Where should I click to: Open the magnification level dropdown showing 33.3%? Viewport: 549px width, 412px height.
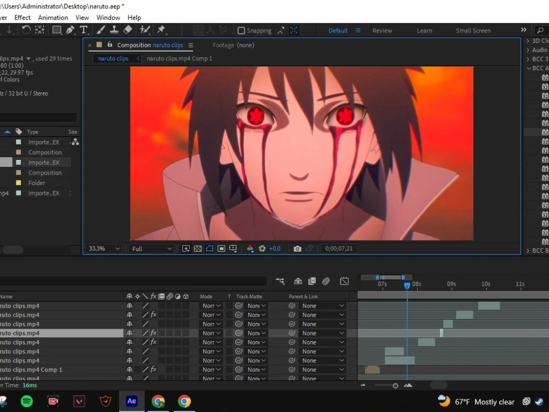(103, 248)
